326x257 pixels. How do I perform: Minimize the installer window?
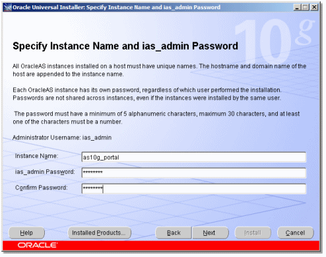(297, 7)
